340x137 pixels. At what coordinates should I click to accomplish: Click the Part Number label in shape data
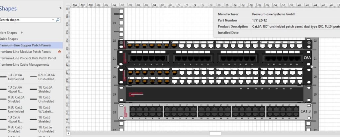227,20
